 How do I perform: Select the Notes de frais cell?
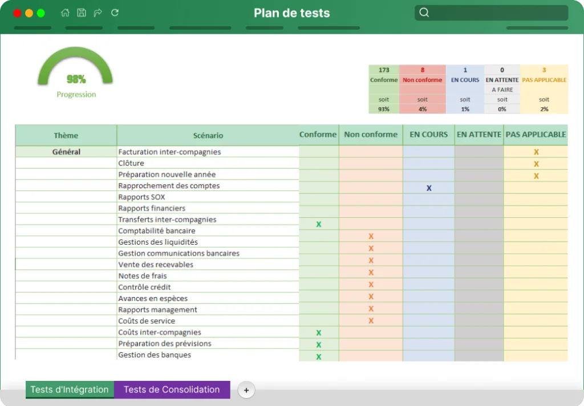tap(208, 275)
